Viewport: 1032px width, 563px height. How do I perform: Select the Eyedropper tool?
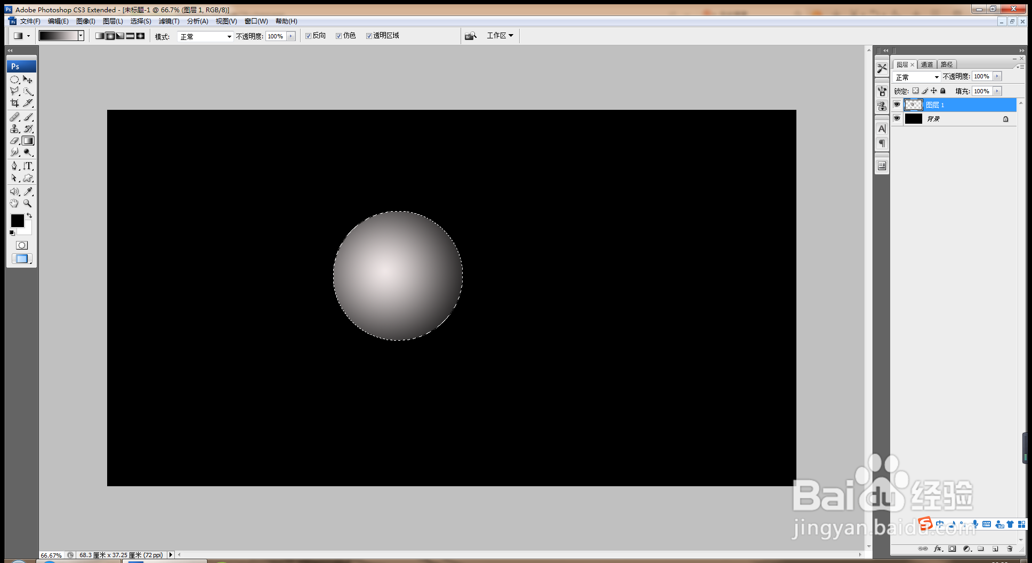point(28,191)
